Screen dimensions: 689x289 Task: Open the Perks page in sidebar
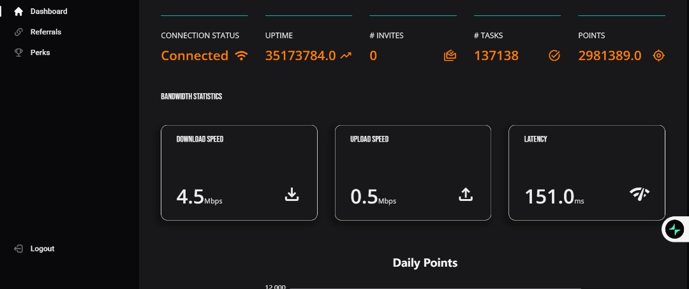tap(40, 53)
